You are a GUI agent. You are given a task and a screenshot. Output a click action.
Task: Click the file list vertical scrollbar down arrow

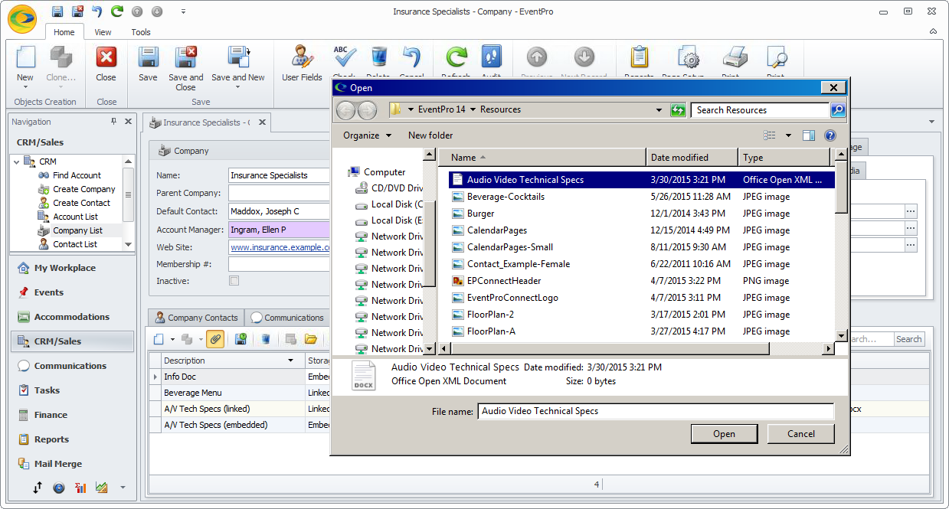click(x=841, y=336)
